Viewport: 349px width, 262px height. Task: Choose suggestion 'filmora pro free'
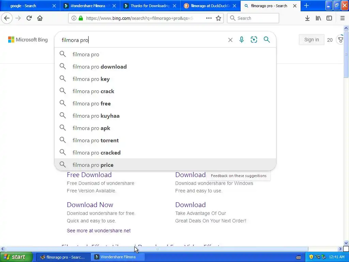(165, 103)
